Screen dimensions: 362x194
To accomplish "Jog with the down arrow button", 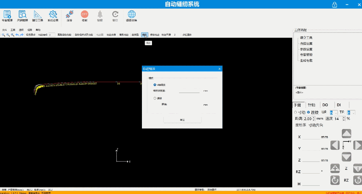I will pos(347,157).
